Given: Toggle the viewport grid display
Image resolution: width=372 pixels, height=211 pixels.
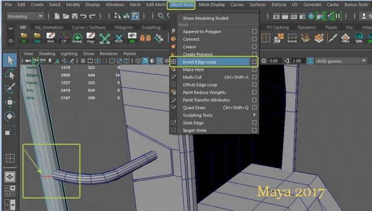Looking at the screenshot, I should click(83, 61).
